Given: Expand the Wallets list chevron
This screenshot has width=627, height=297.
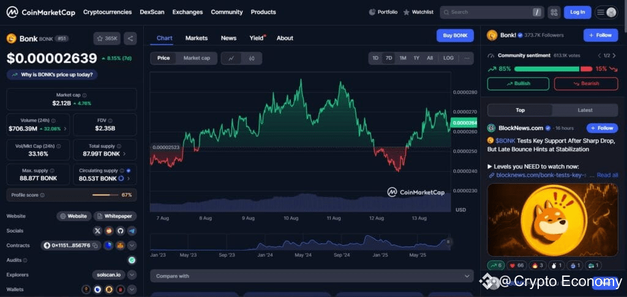Looking at the screenshot, I should click(132, 290).
